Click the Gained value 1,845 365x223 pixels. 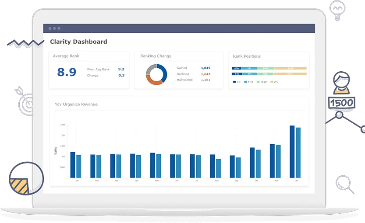click(x=206, y=68)
